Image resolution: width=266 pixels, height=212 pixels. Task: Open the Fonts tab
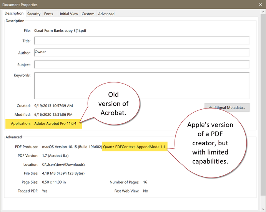point(48,14)
